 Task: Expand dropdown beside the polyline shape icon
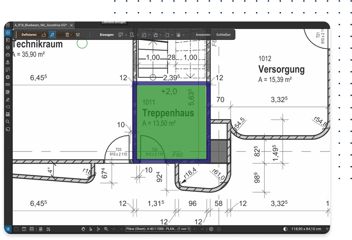pos(137,35)
